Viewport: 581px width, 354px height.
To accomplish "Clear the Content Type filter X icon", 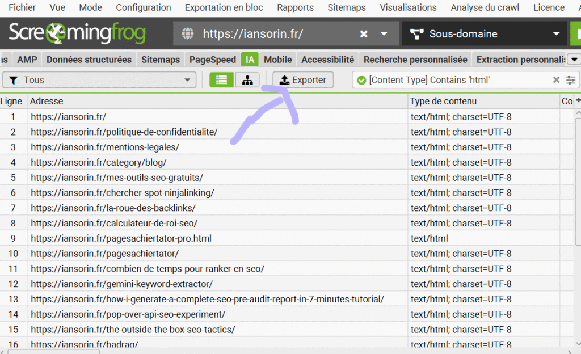I will coord(557,80).
